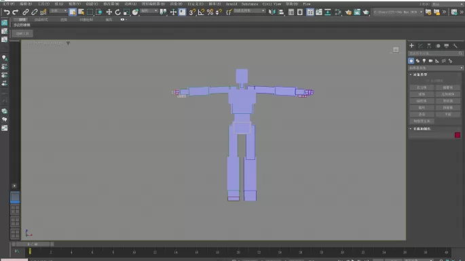Open the standard primitives category dropdown

click(436, 68)
